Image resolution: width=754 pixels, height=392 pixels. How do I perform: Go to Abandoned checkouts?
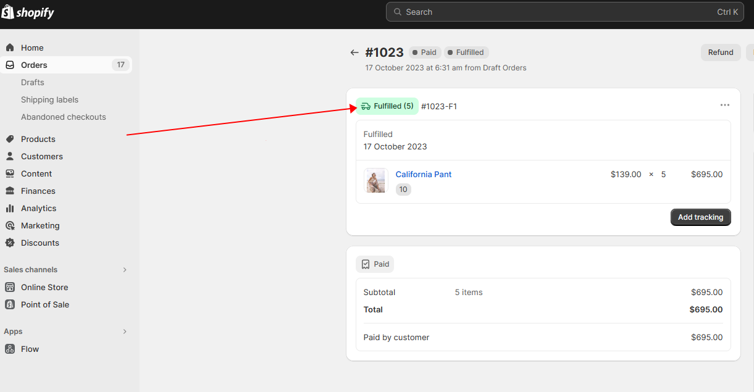[63, 117]
